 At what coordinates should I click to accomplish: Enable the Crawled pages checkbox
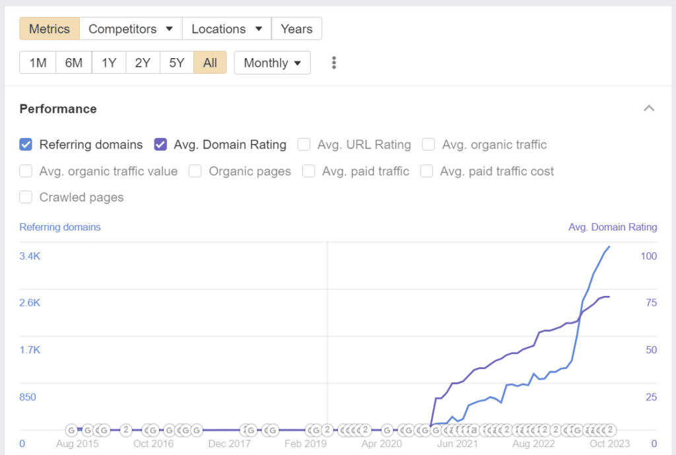pos(26,197)
